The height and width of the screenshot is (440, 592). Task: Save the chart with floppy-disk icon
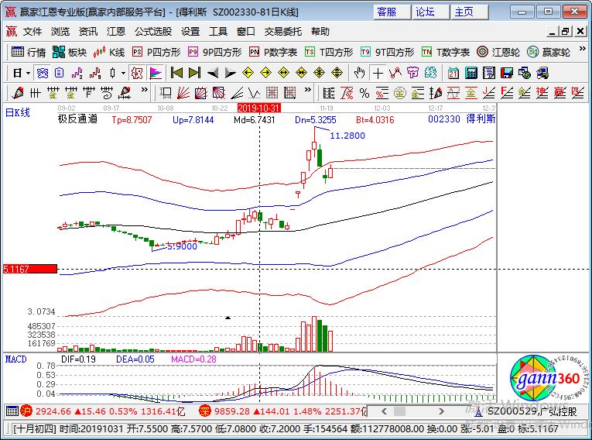coord(507,73)
